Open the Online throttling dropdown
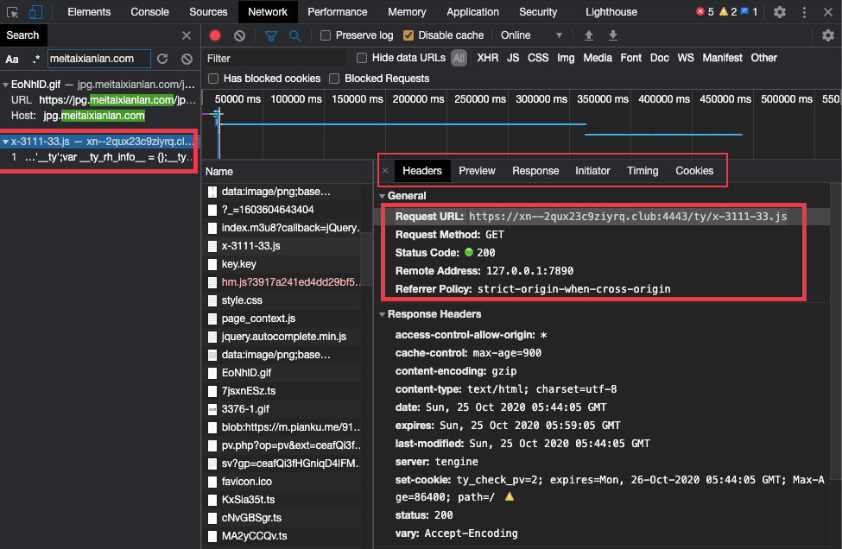 (x=531, y=35)
